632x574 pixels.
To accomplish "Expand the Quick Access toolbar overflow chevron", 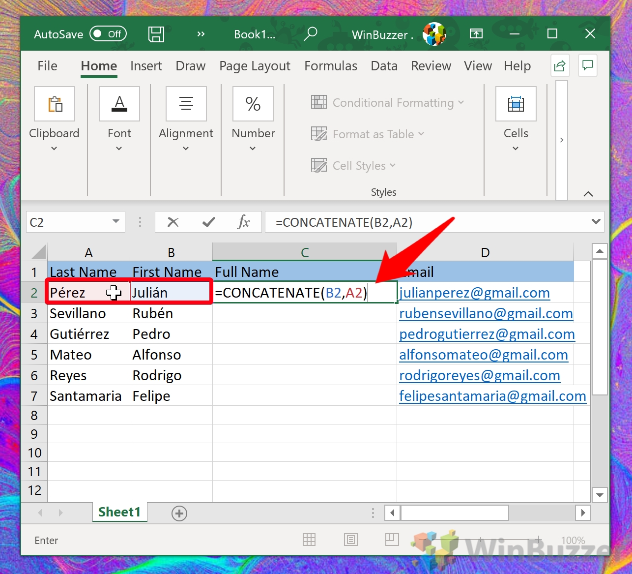I will point(201,34).
